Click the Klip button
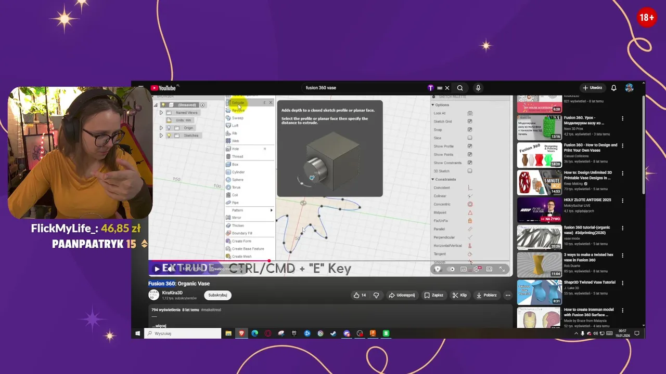This screenshot has width=666, height=374. point(459,295)
